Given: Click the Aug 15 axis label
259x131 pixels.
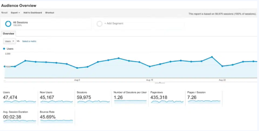Looking at the screenshot, I should (150, 80).
